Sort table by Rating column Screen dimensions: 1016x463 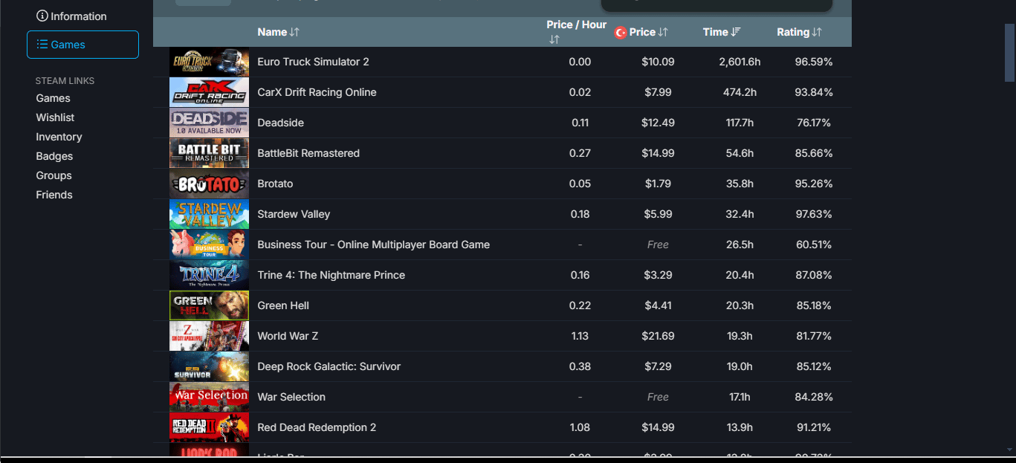point(799,32)
